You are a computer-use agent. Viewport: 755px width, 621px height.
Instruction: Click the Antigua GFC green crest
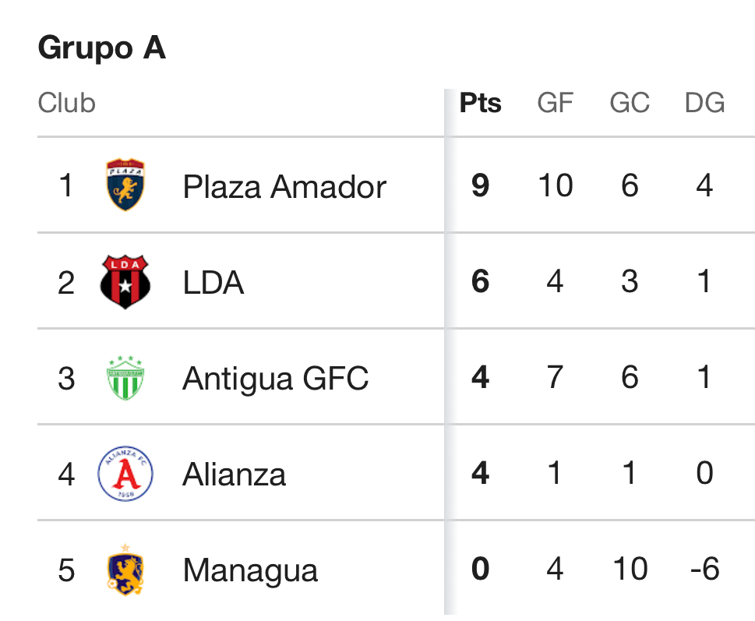(125, 378)
